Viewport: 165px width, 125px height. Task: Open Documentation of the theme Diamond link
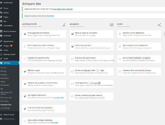[x=39, y=16]
